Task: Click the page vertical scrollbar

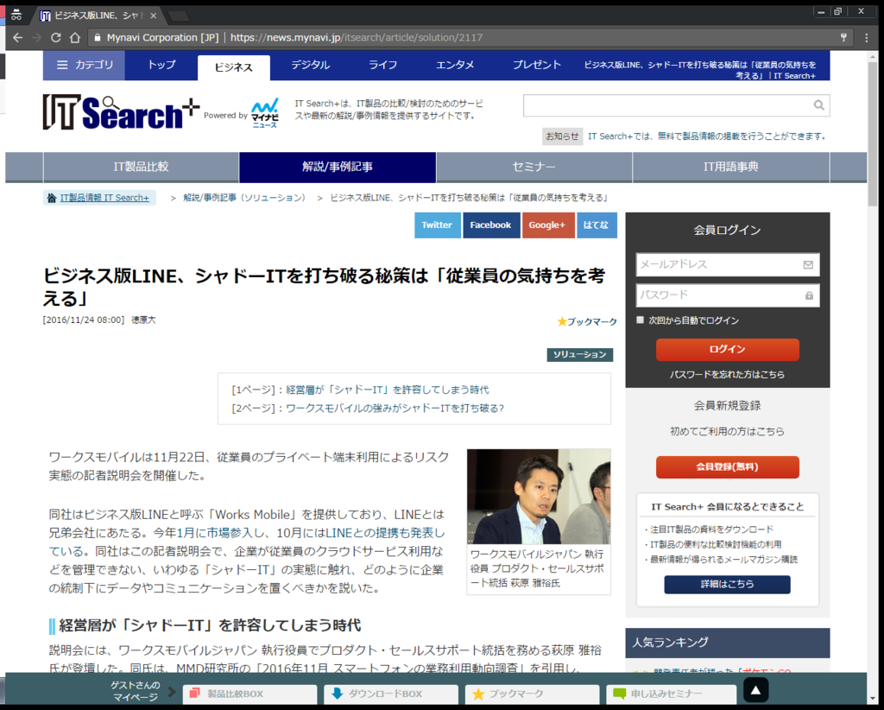Action: pyautogui.click(x=872, y=134)
